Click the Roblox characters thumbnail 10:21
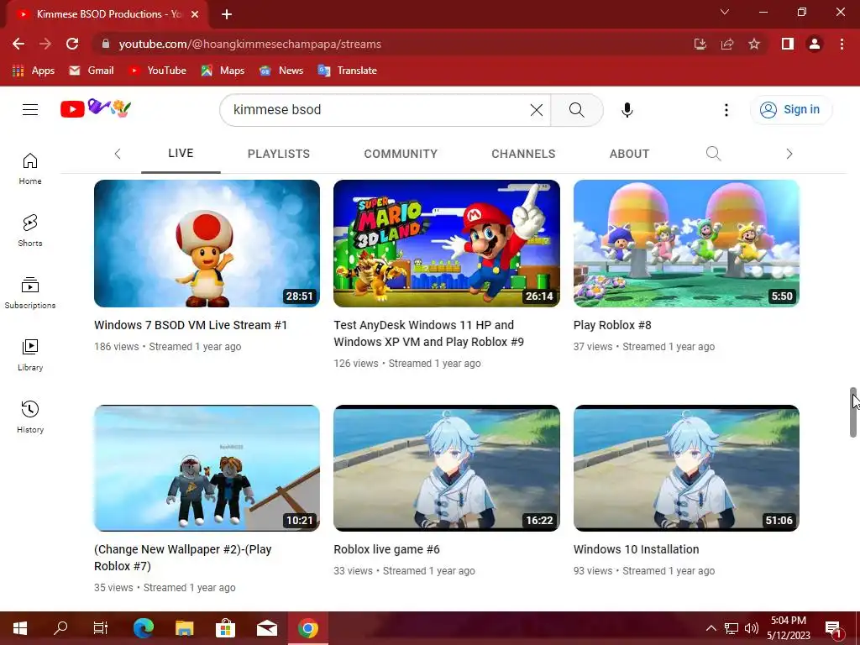The image size is (860, 645). tap(207, 468)
